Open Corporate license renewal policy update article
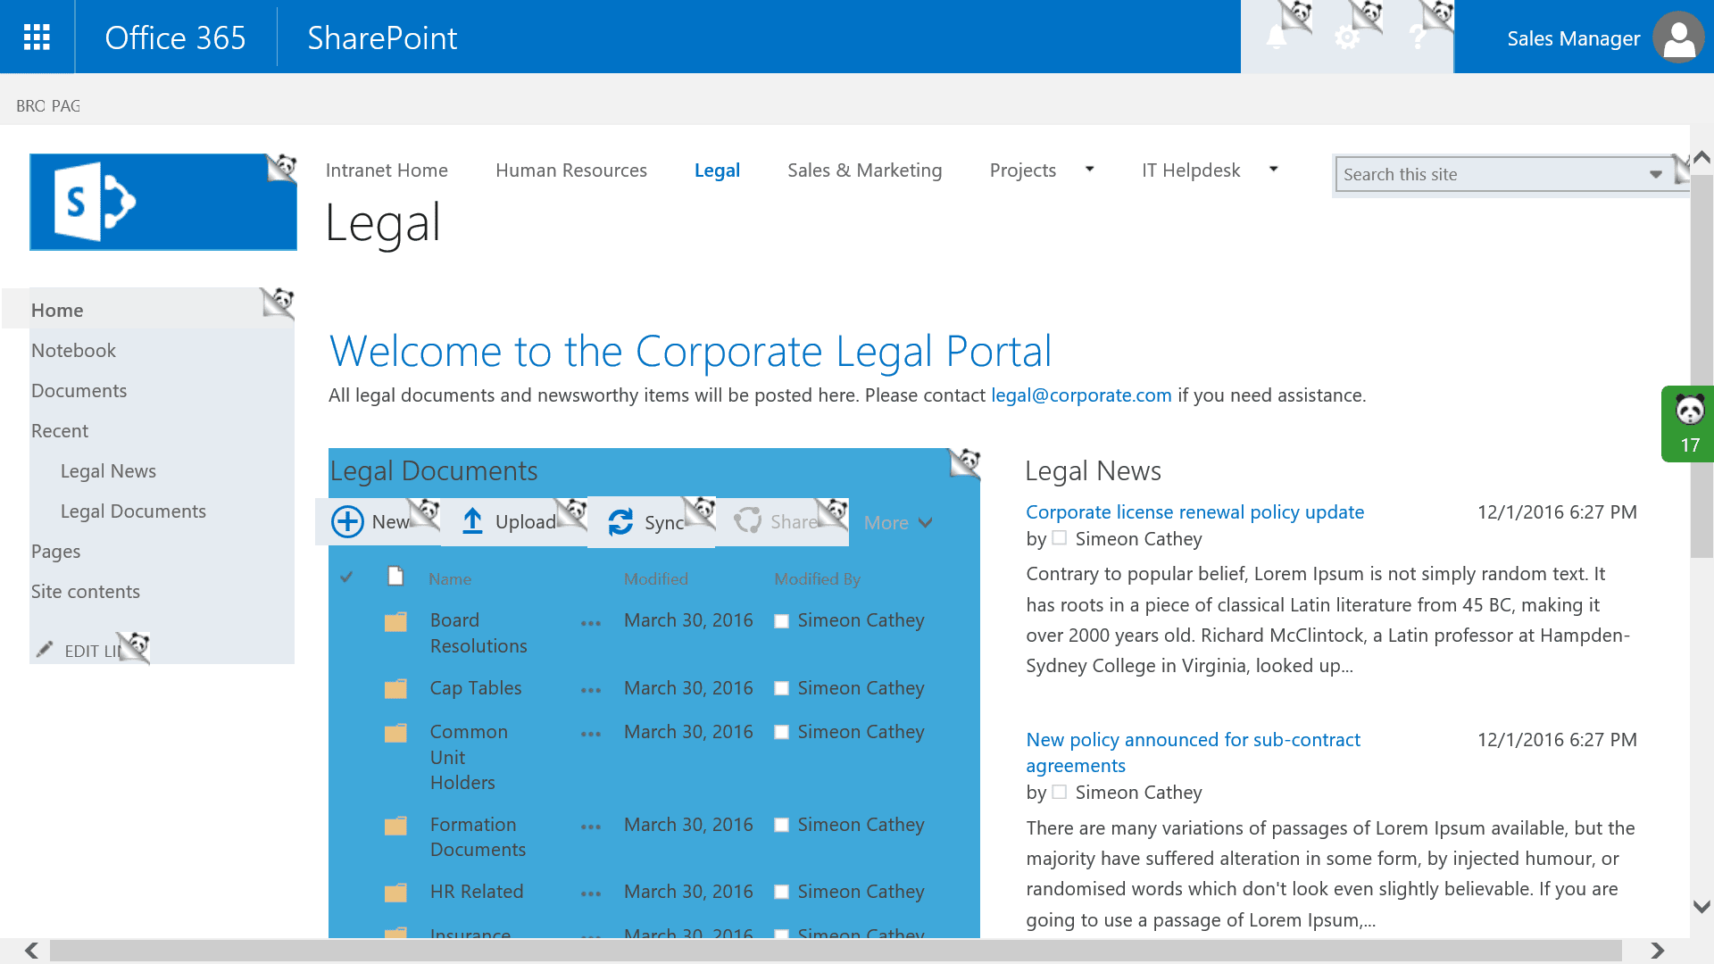Screen dimensions: 1714x964 tap(1194, 512)
